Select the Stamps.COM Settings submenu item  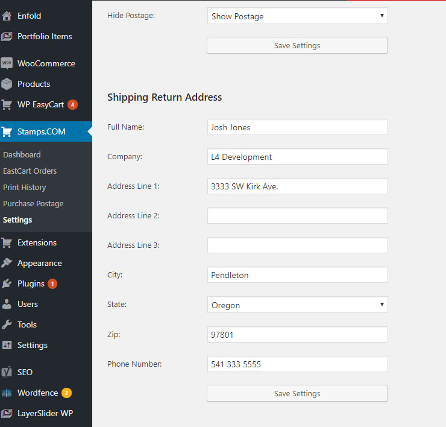click(17, 220)
